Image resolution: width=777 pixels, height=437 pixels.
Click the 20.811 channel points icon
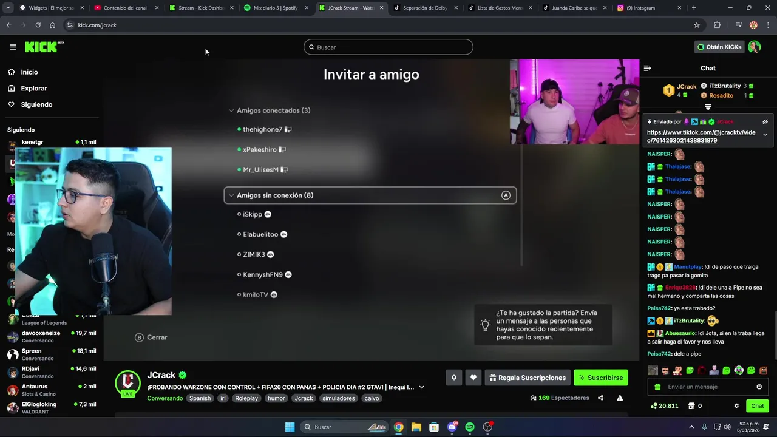coord(654,406)
